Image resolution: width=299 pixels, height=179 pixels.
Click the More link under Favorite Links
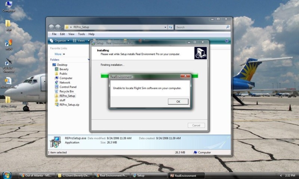[60, 54]
